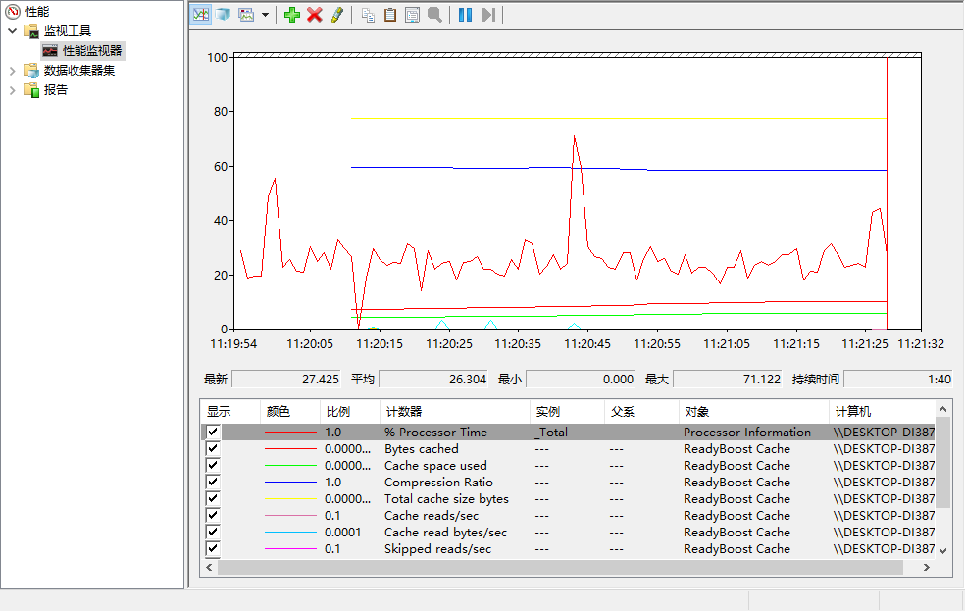Click 实例 column header
This screenshot has width=965, height=611.
pyautogui.click(x=567, y=411)
